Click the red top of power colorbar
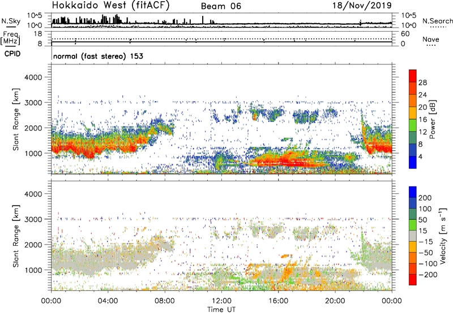This screenshot has width=453, height=313. 413,76
